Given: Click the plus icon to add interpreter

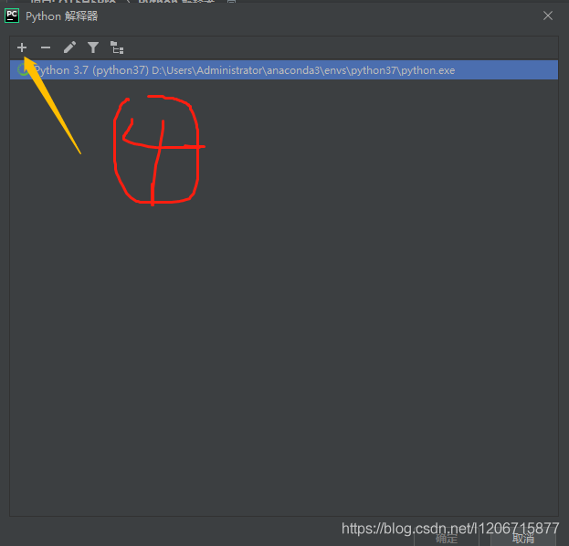Looking at the screenshot, I should tap(22, 47).
